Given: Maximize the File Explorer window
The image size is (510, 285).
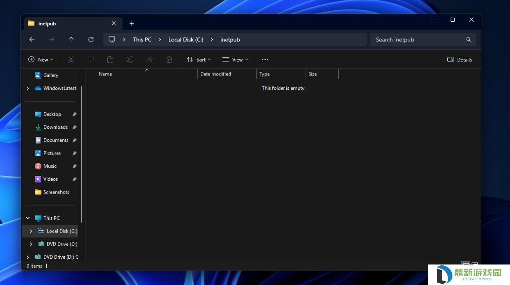Looking at the screenshot, I should [x=453, y=20].
